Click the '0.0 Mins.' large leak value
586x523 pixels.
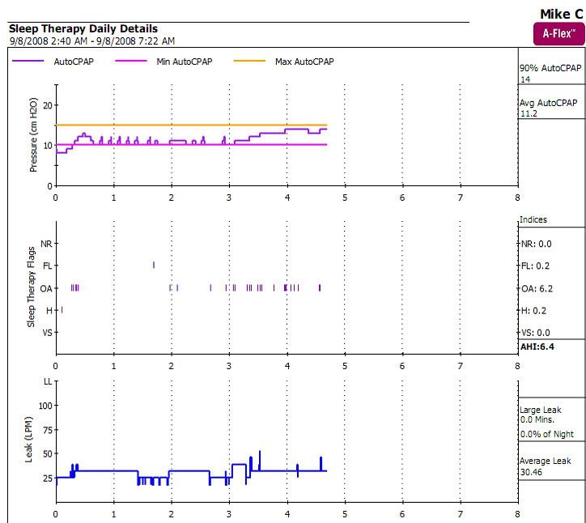click(537, 420)
